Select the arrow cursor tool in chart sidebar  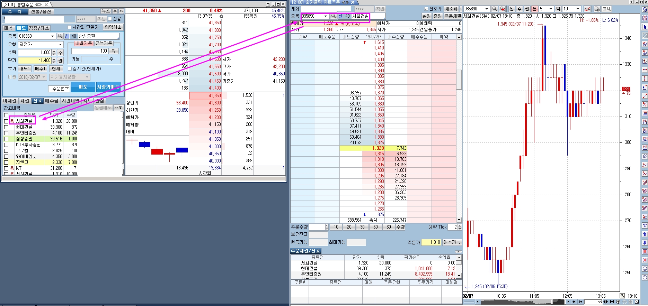[645, 27]
